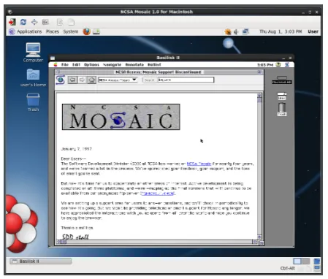Click the Mosaic spinning globe icon
This screenshot has height=279, width=328.
click(60, 80)
